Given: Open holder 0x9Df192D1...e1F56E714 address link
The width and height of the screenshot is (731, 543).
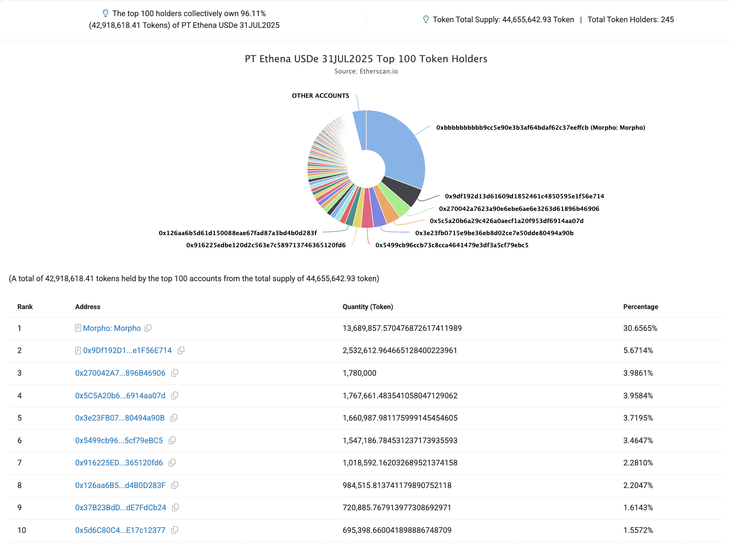Looking at the screenshot, I should pos(127,350).
